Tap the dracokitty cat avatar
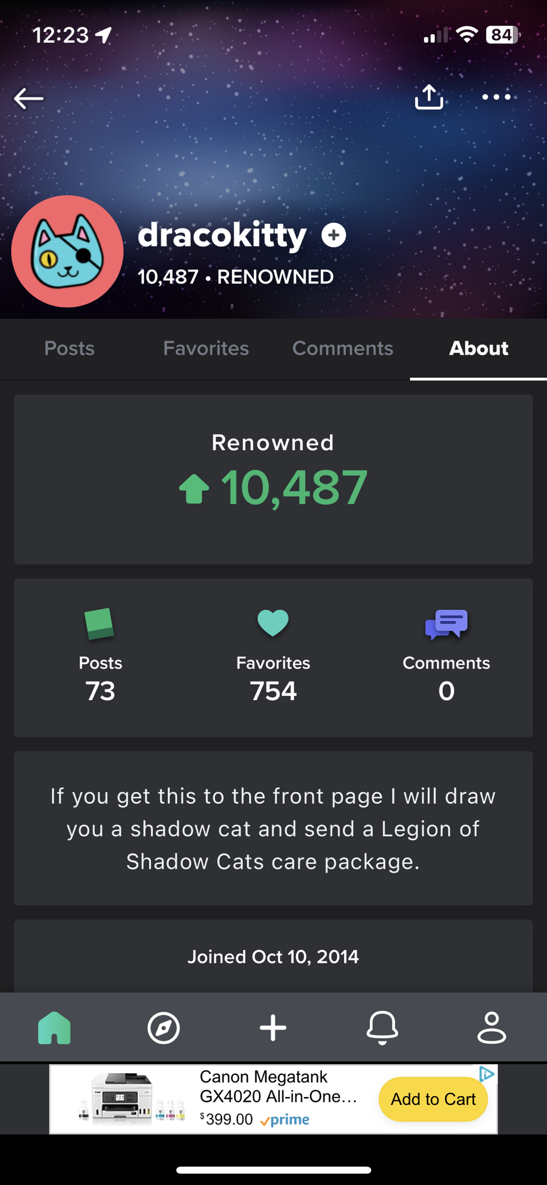The width and height of the screenshot is (547, 1185). coord(67,251)
